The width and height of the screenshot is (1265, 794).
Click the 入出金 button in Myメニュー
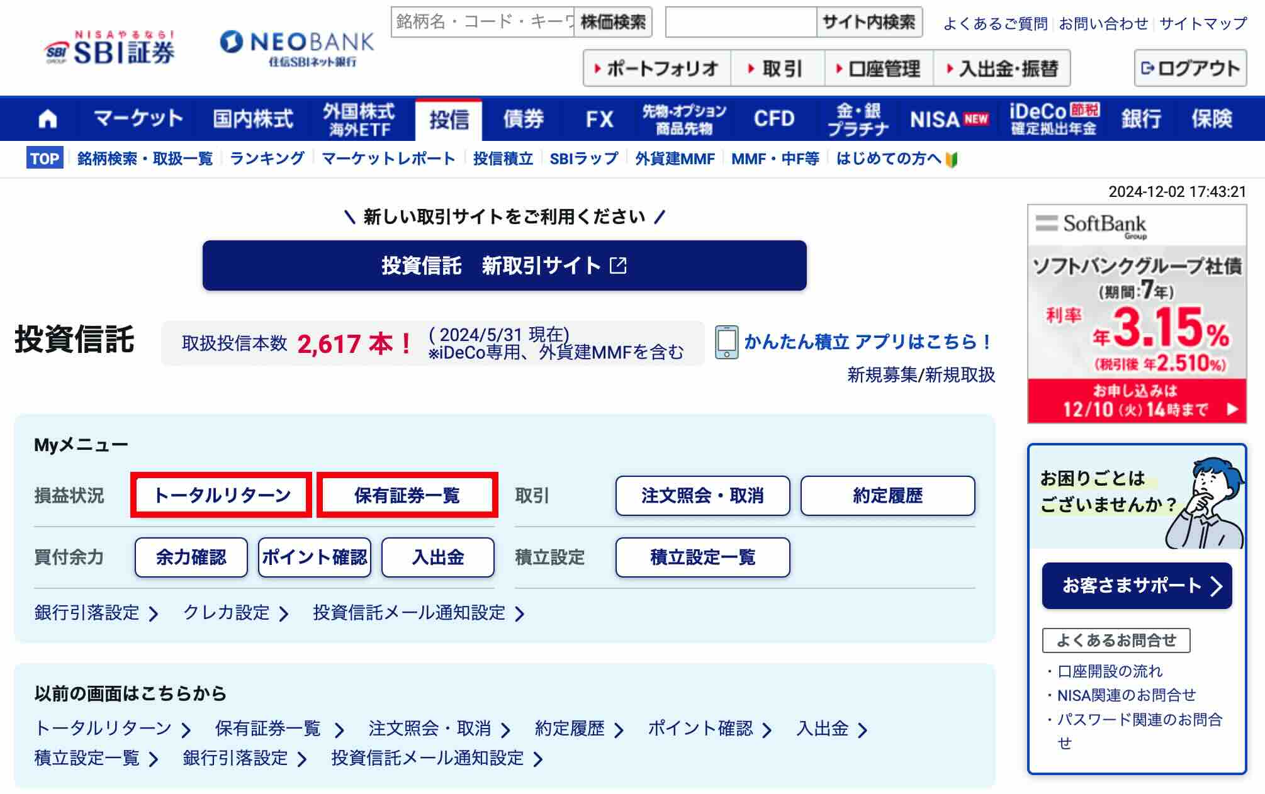pos(437,557)
